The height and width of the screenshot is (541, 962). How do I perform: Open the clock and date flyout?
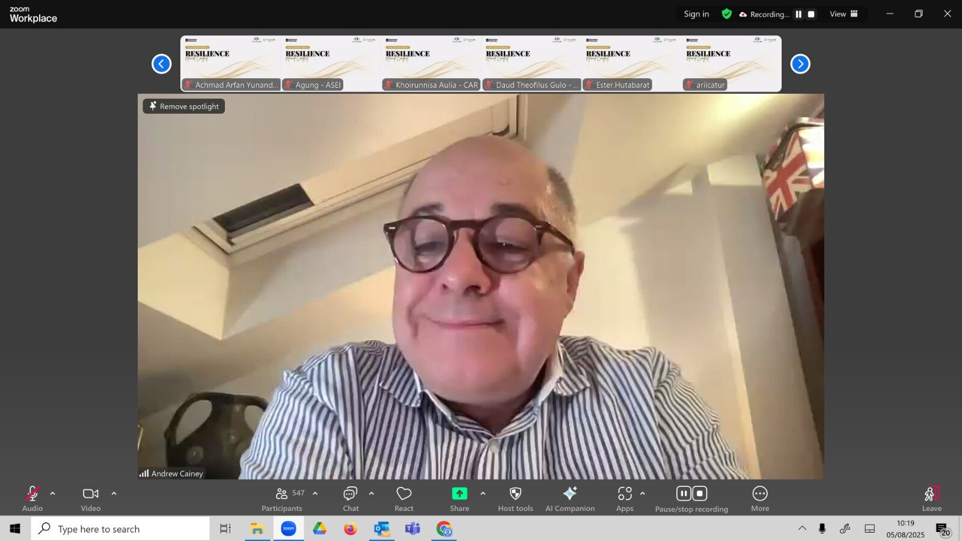tap(905, 529)
